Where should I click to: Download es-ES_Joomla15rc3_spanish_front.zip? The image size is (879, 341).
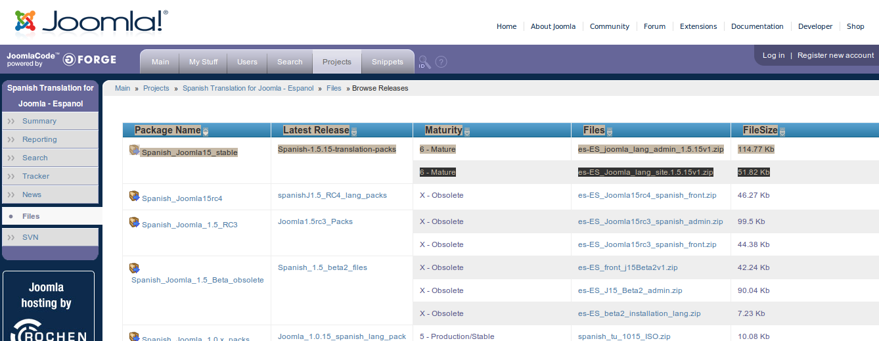(x=647, y=244)
